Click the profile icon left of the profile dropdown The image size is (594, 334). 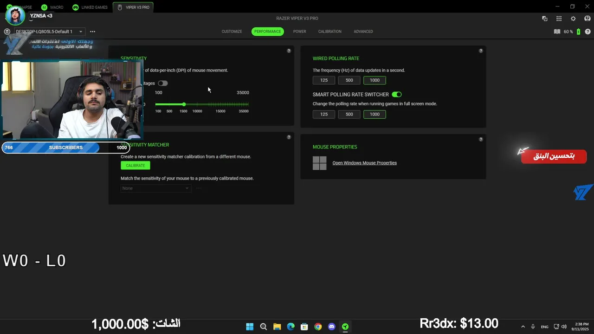coord(7,32)
